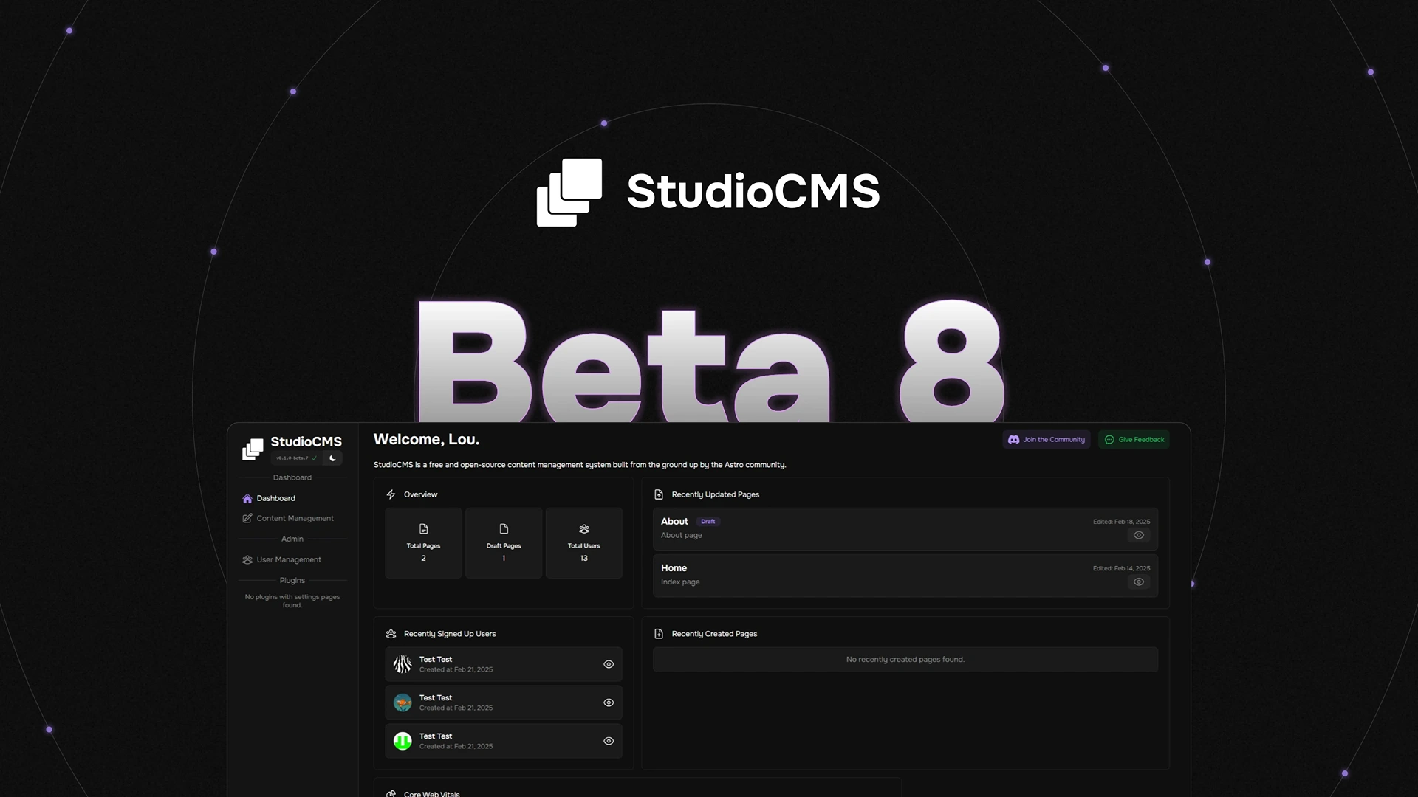Click the Total Users people icon

point(583,528)
